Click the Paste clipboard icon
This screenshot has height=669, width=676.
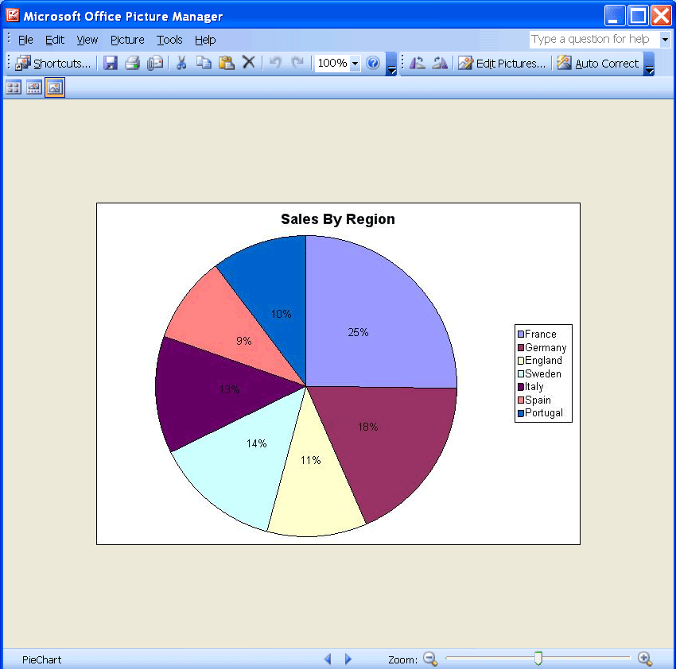coord(226,64)
